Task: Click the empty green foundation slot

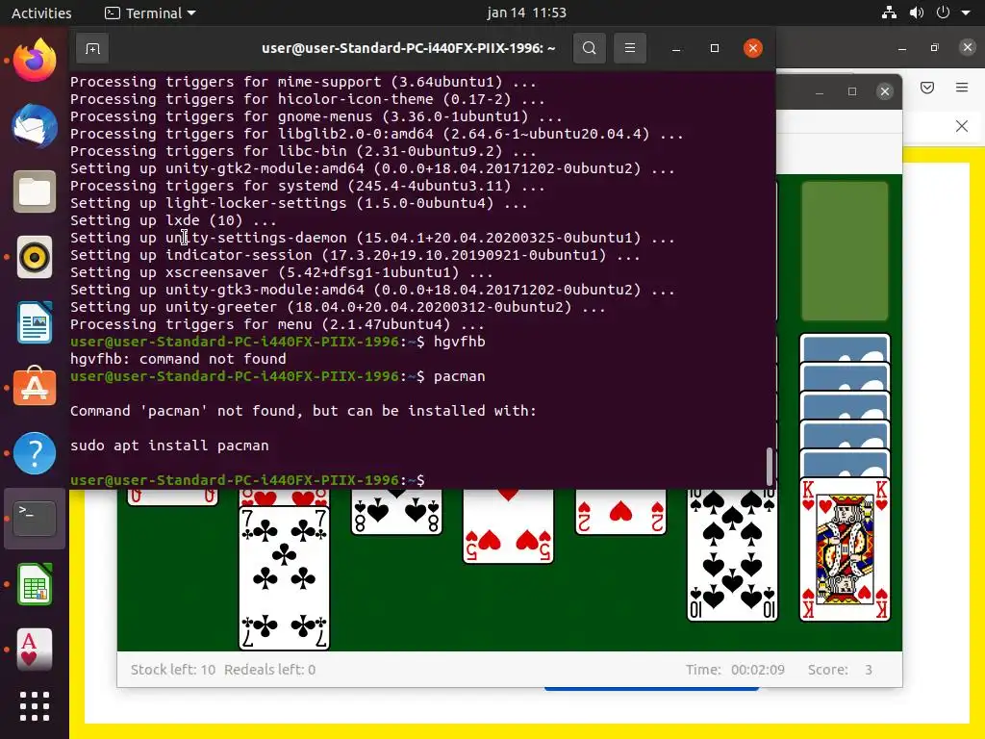Action: [845, 251]
